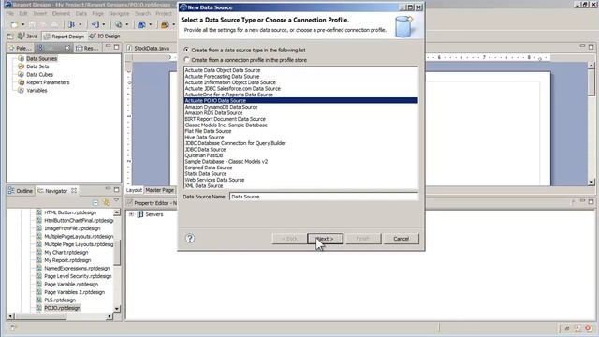Click the My Chart.rptdesign file icon
Screen dimensions: 599x337
pos(39,252)
